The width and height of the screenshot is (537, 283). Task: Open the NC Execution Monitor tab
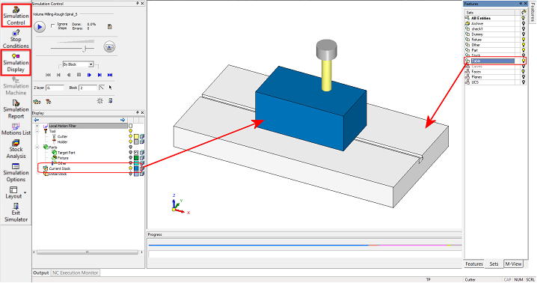click(x=75, y=273)
